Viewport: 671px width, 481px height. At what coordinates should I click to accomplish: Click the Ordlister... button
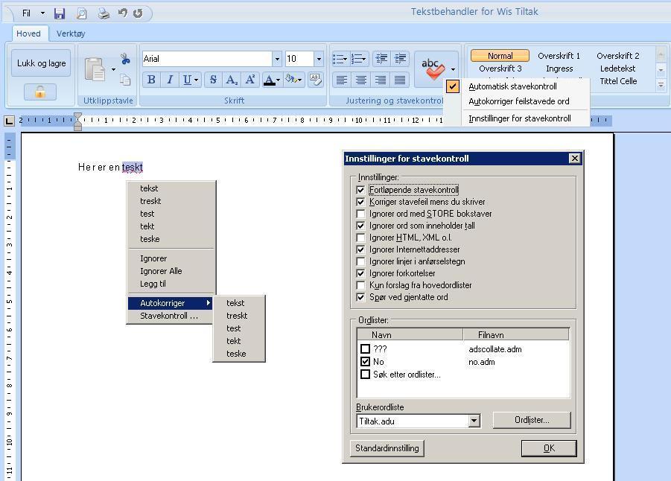point(532,420)
